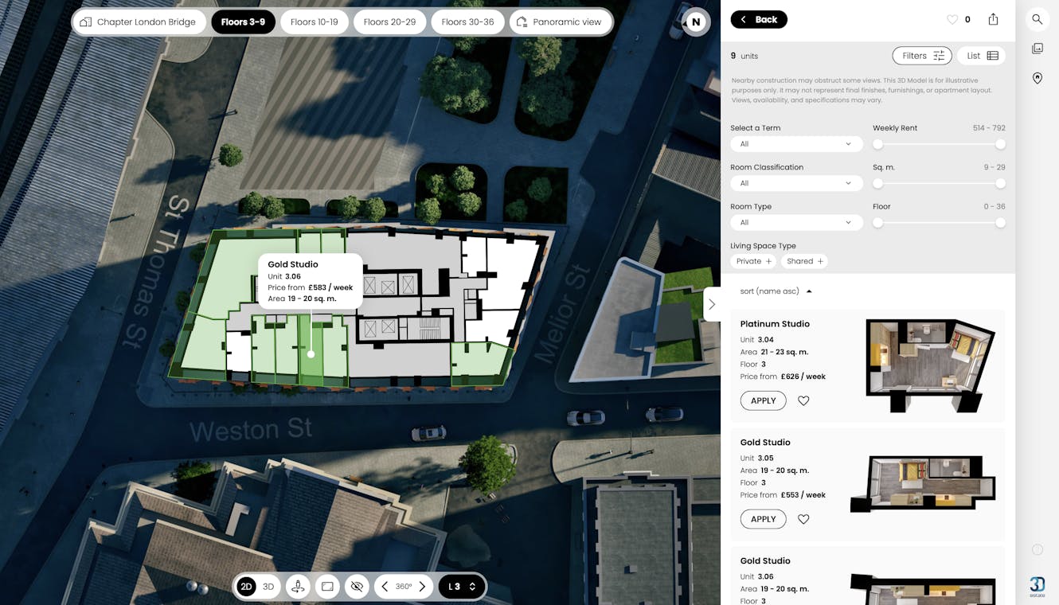Click the walk-through person icon
This screenshot has width=1059, height=605.
298,587
